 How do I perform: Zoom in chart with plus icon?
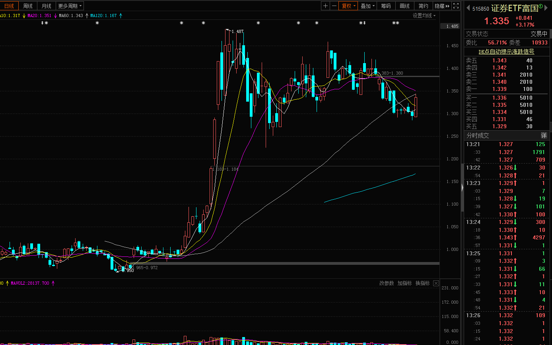[326, 6]
